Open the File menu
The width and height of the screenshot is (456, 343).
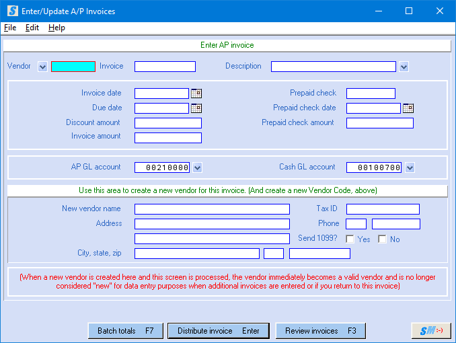click(x=10, y=28)
